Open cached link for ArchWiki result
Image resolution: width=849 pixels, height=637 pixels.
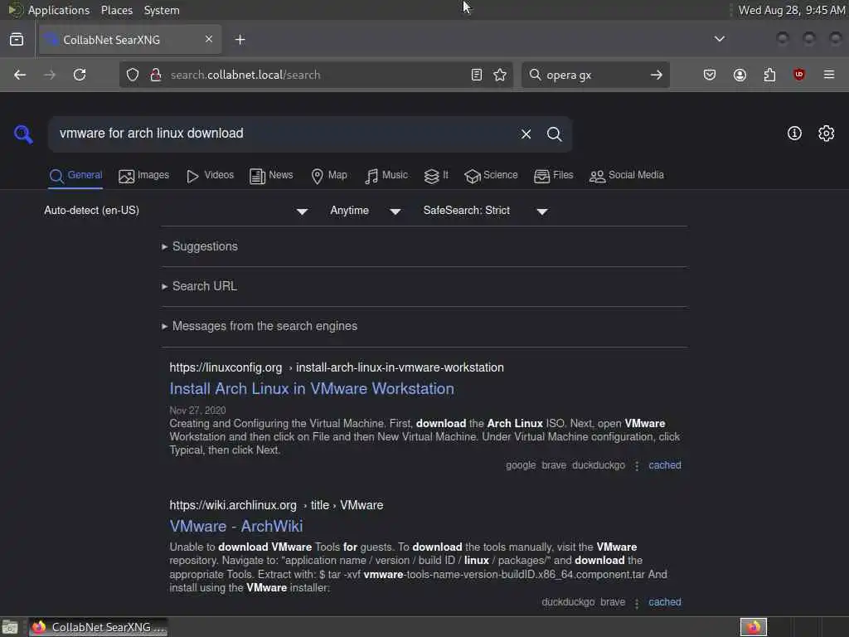665,602
